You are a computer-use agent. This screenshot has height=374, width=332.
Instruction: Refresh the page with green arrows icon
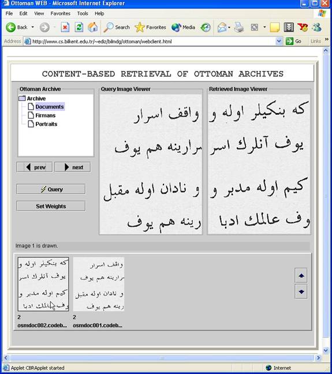tap(79, 28)
